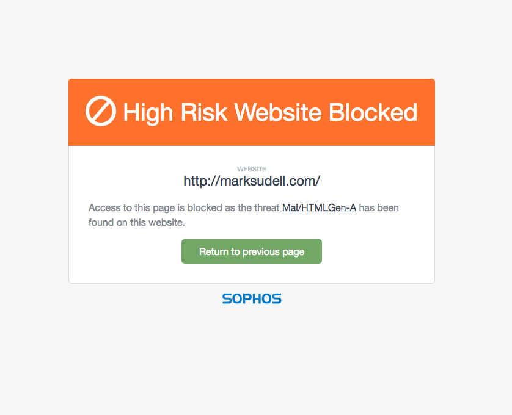Click "marksudell" within the blocked address
Screen dimensions: 512x415
click(x=250, y=181)
